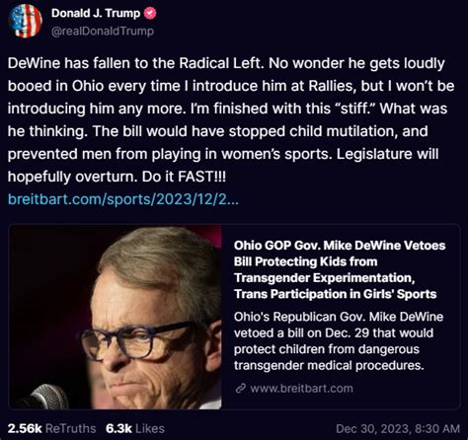Click the link icon beside www.breitbart.com
This screenshot has height=440, width=468.
(241, 389)
